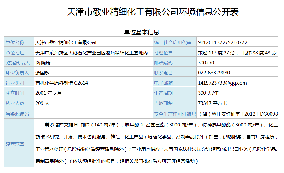Select the name 张国永
Image resolution: width=284 pixels, height=173 pixels.
pyautogui.click(x=42, y=73)
